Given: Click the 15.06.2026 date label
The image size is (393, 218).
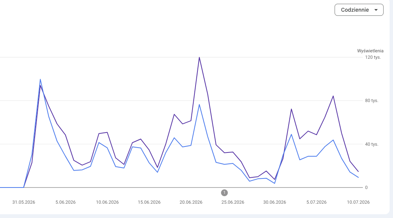Looking at the screenshot, I should pyautogui.click(x=149, y=202).
